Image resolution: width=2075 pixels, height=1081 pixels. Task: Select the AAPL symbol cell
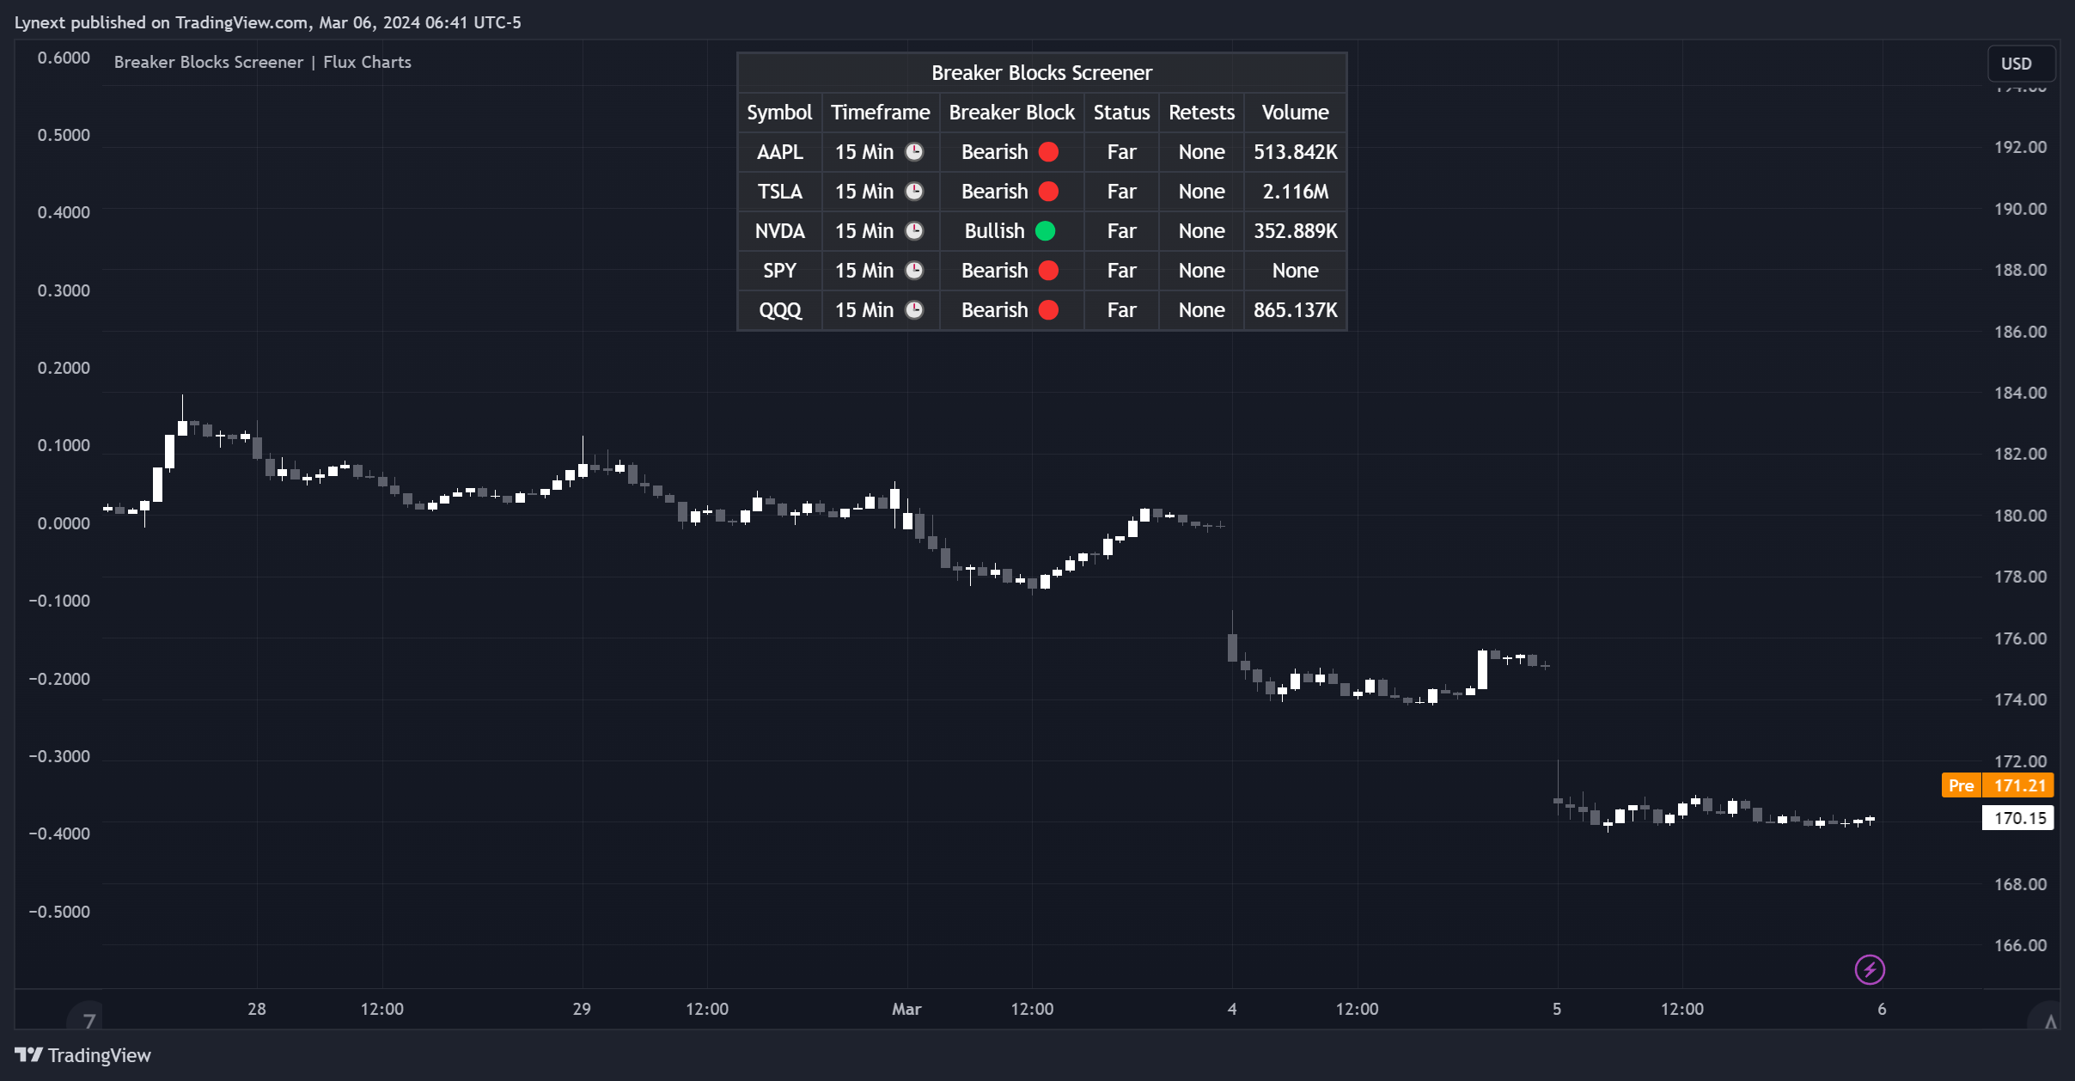(x=779, y=151)
